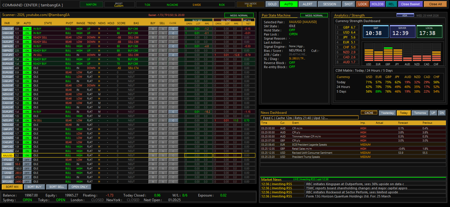
Task: Click the ASIA session badge
Action: [x=405, y=15]
